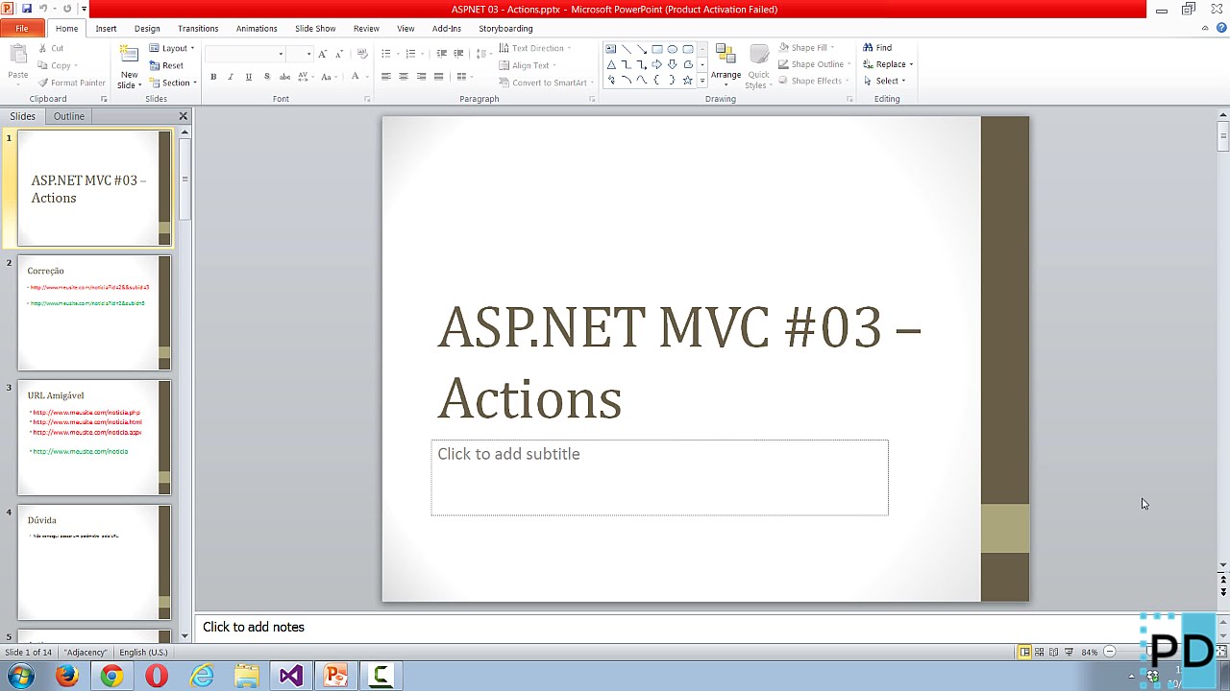Toggle Bold formatting
1230x691 pixels.
click(213, 77)
